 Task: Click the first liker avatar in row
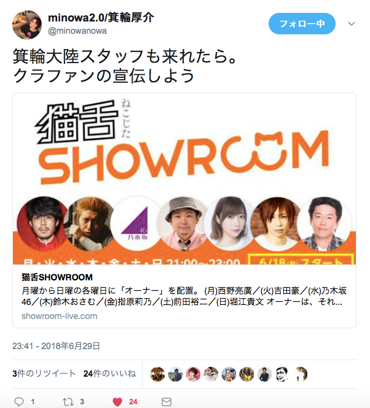(157, 374)
